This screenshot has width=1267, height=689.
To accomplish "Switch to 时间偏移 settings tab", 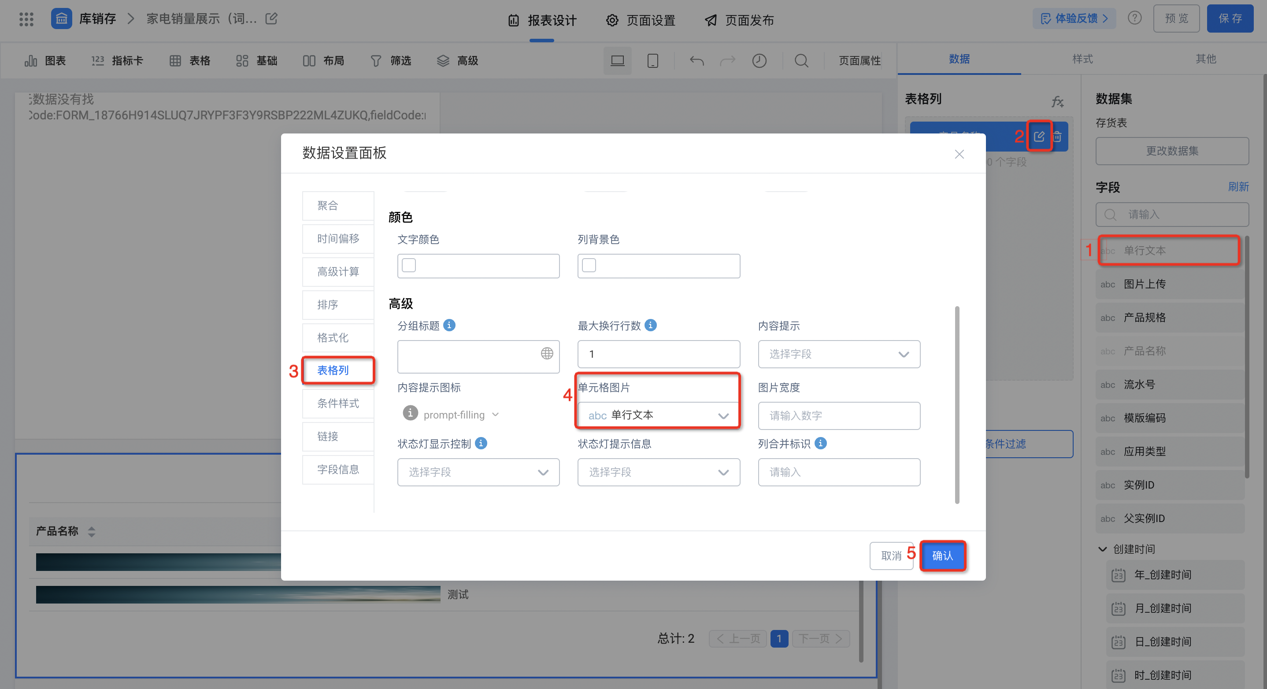I will tap(338, 238).
